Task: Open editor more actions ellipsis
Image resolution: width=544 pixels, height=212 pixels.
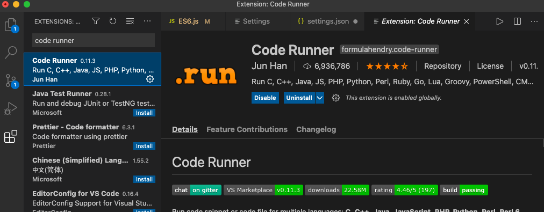Action: tap(534, 21)
